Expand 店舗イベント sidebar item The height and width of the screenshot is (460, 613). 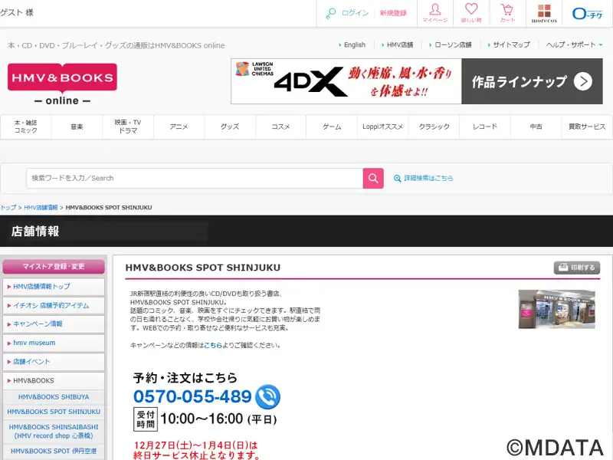(54, 361)
